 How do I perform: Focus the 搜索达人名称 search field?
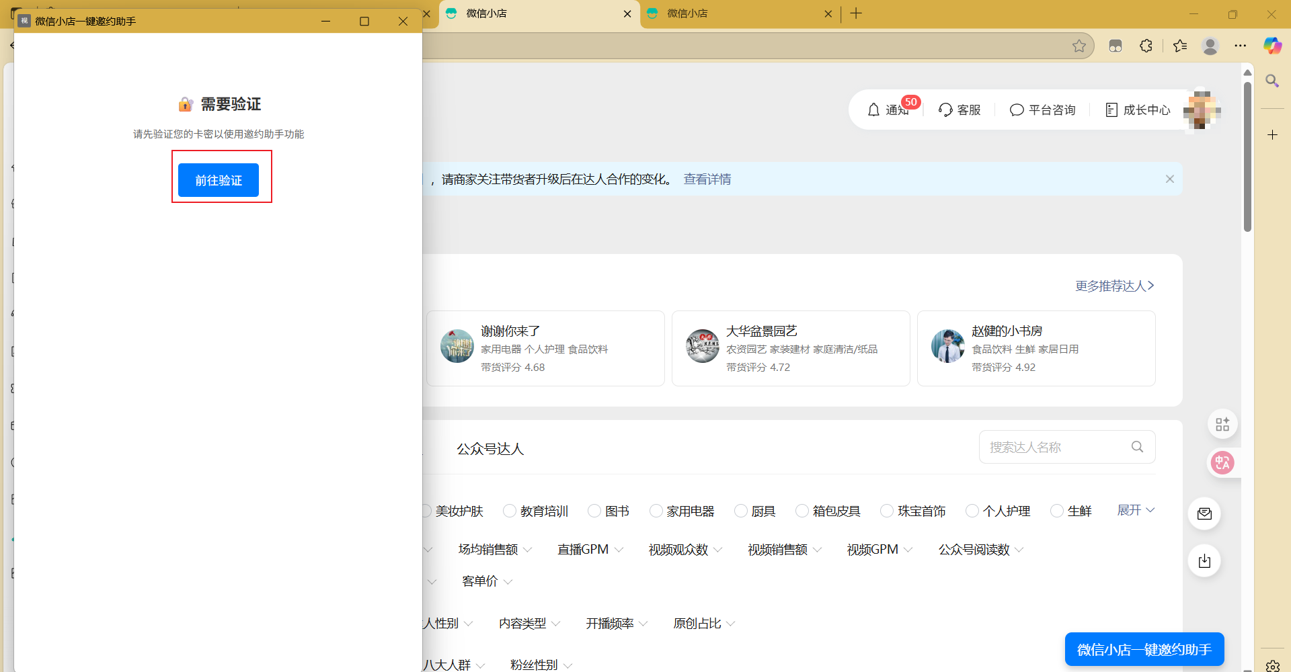tap(1067, 447)
